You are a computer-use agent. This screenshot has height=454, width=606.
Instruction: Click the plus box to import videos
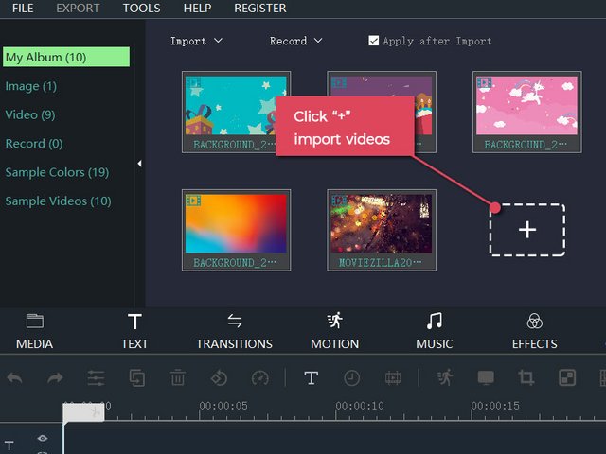coord(527,230)
